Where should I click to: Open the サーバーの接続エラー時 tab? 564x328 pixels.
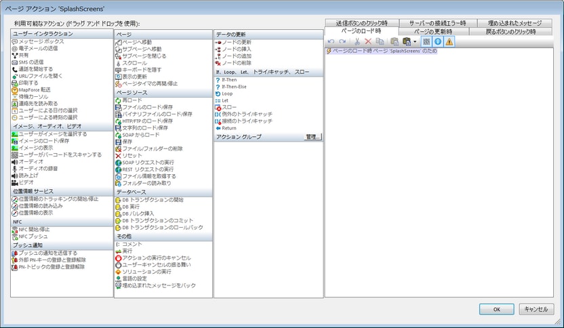click(x=439, y=23)
